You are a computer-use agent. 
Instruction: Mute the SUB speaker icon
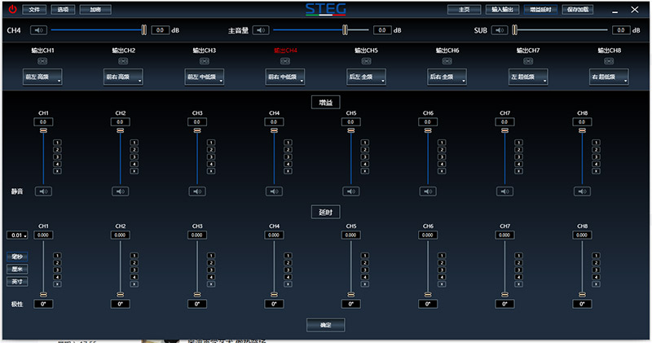[x=500, y=30]
